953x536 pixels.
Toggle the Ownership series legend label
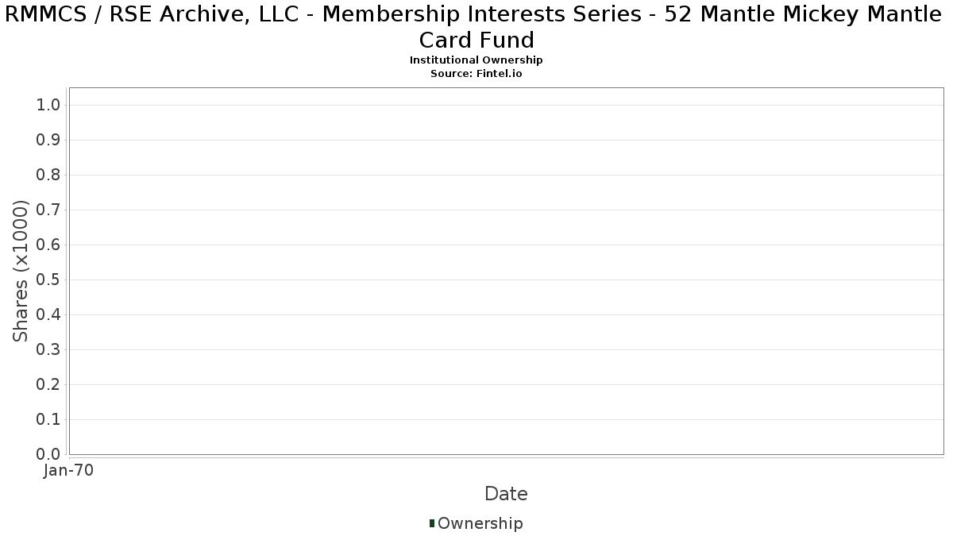tap(480, 523)
